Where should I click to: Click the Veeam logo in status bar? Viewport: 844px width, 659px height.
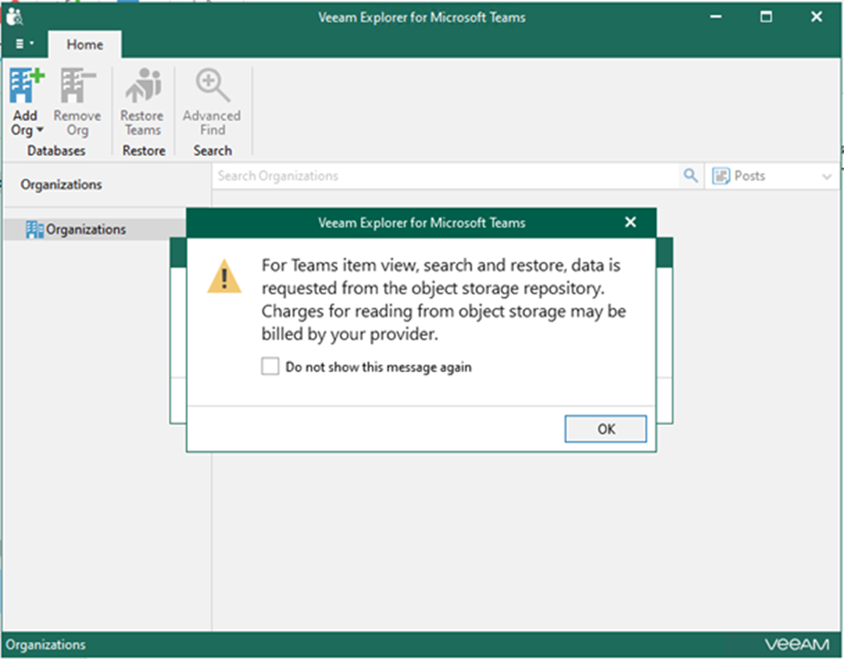tap(796, 645)
